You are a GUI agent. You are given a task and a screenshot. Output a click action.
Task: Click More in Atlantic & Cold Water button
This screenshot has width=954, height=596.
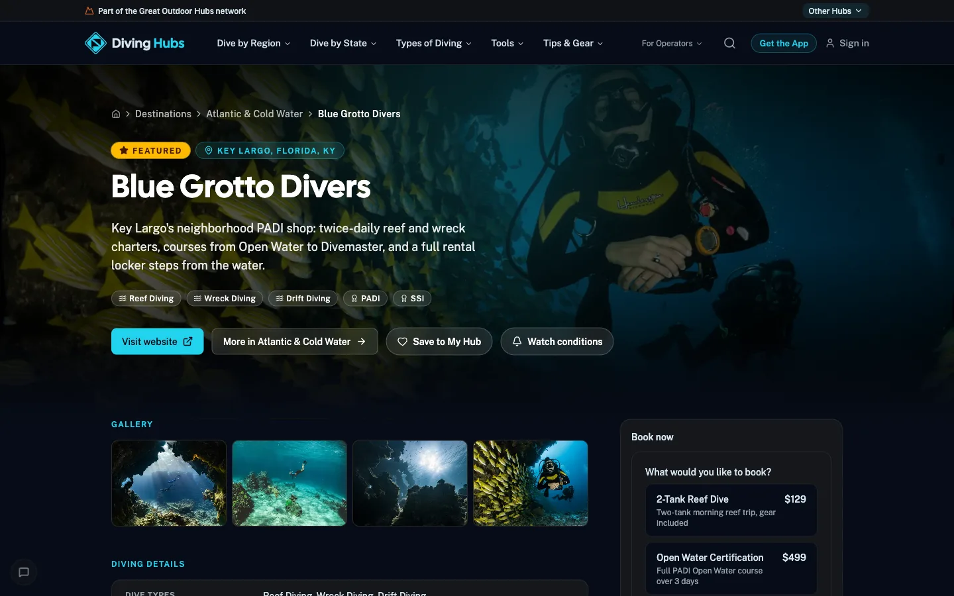(295, 342)
